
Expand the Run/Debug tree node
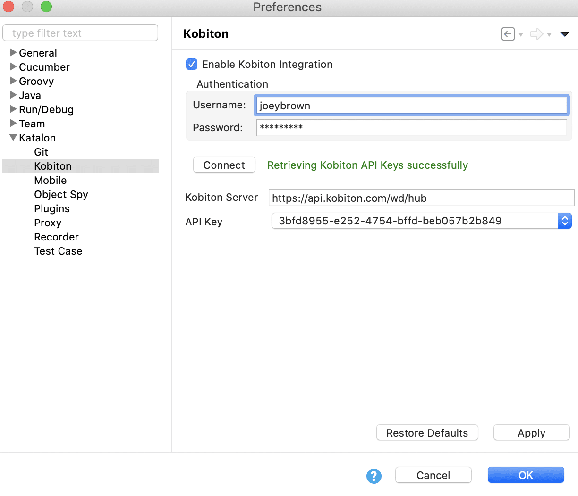click(x=13, y=109)
